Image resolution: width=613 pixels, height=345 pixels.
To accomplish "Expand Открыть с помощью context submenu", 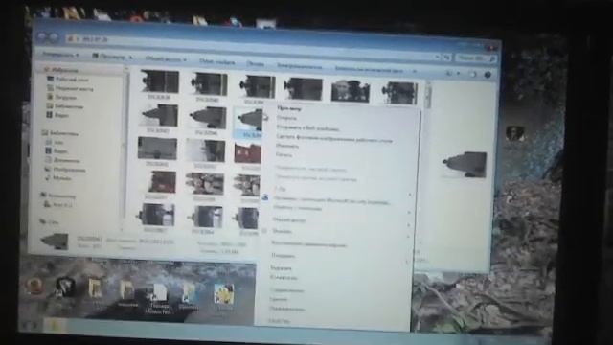I will pos(297,208).
